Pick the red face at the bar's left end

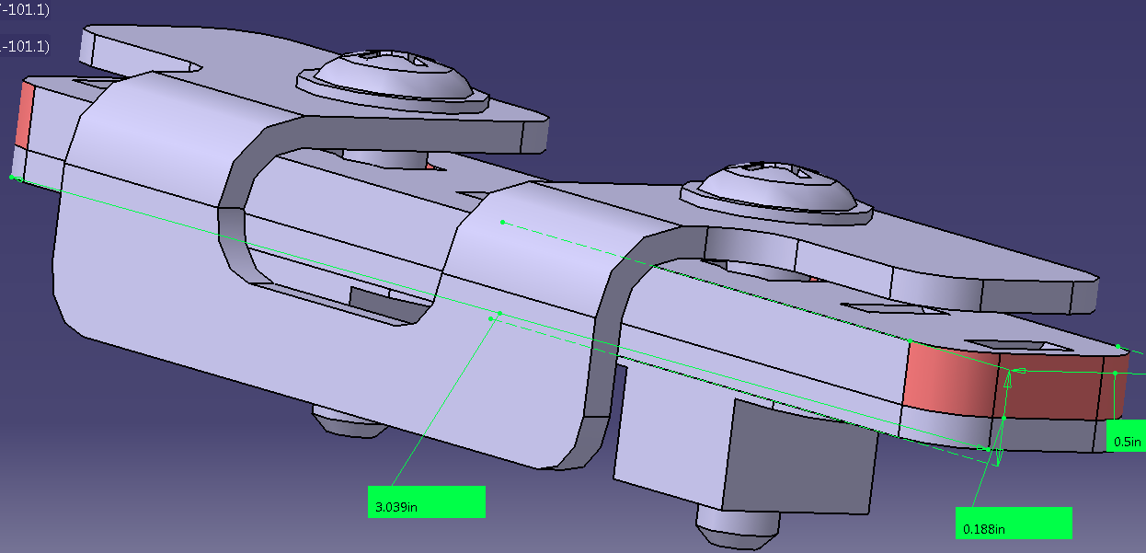[24, 113]
